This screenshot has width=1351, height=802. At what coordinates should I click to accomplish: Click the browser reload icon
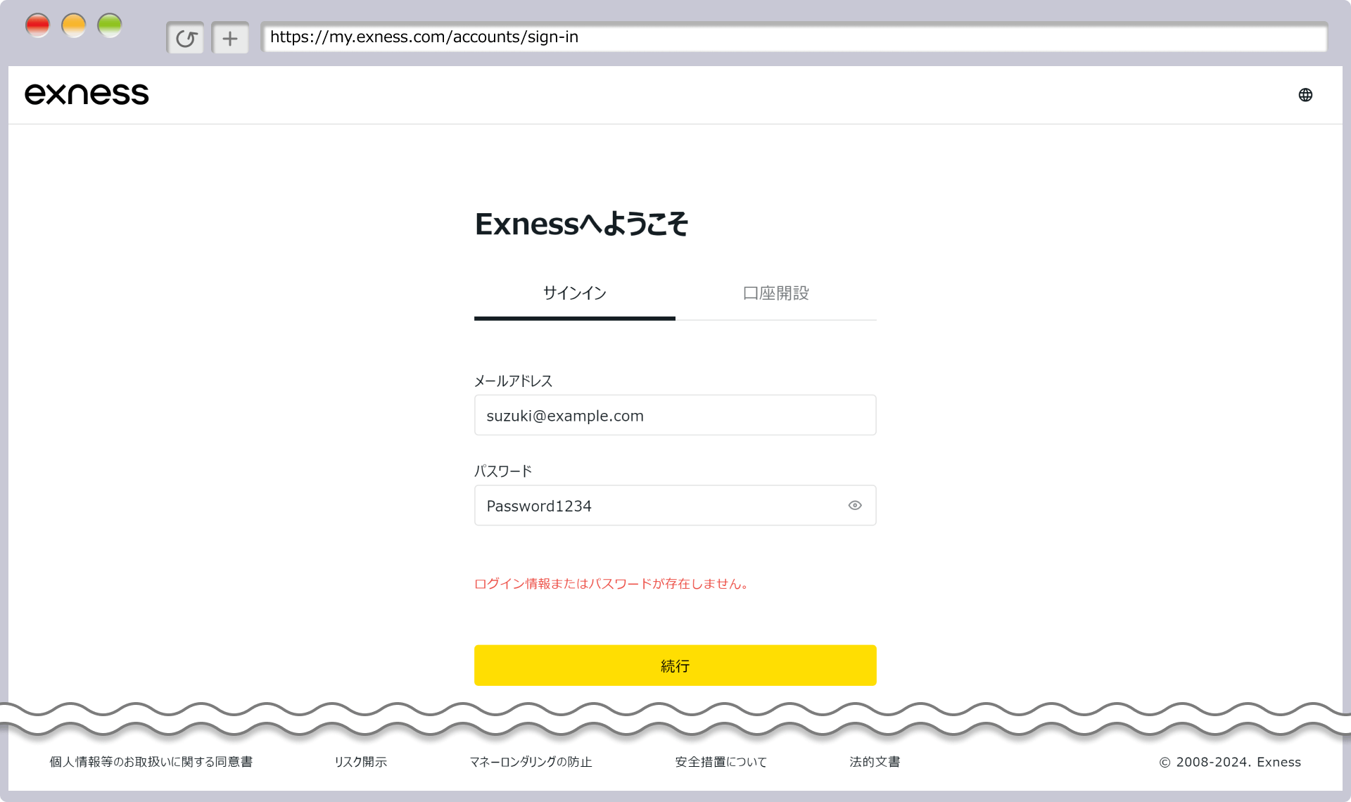(x=186, y=38)
